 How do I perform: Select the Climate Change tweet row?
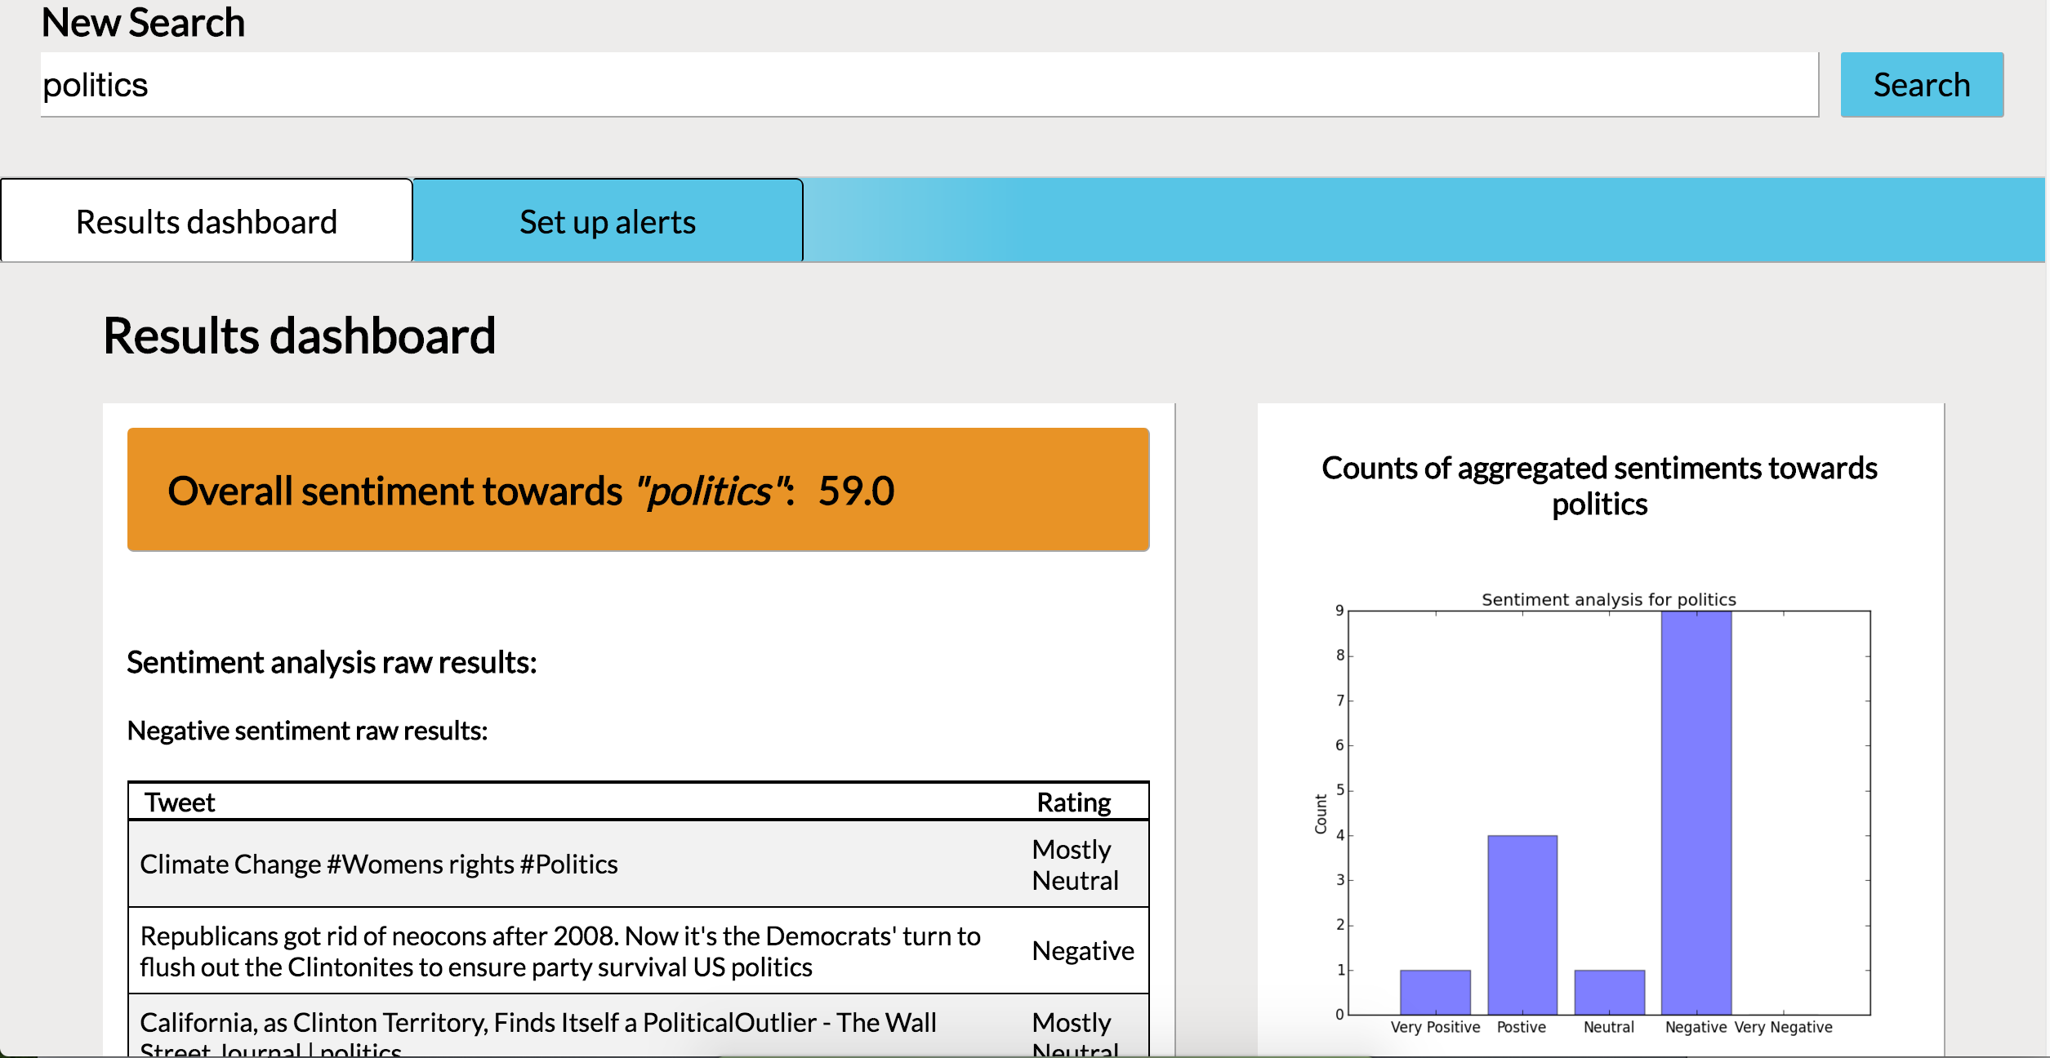click(x=379, y=865)
